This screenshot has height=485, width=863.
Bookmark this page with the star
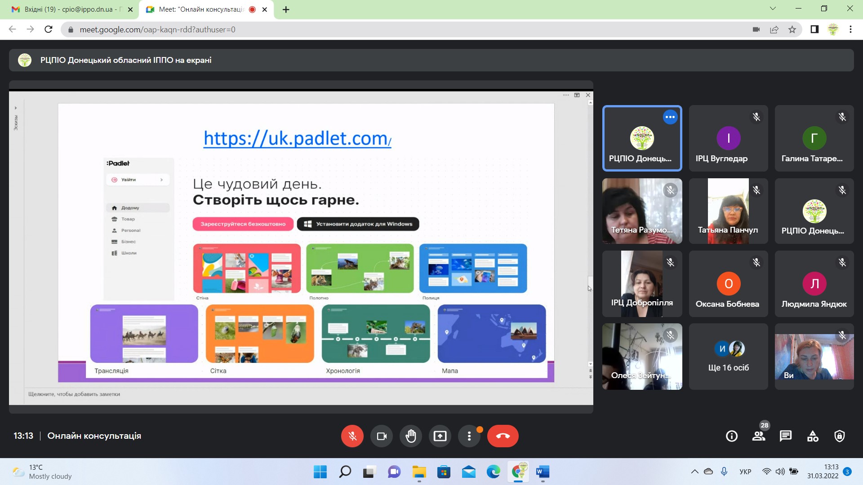pyautogui.click(x=792, y=30)
